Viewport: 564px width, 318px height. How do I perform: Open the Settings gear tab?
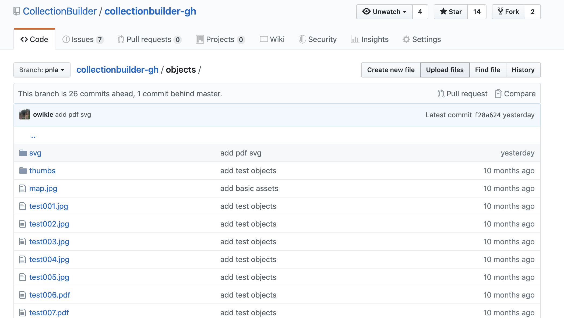[422, 39]
